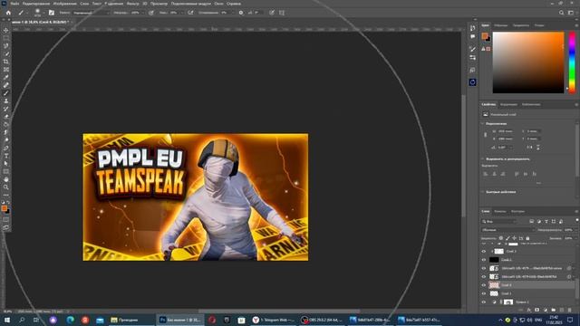Select the Move tool

point(6,30)
